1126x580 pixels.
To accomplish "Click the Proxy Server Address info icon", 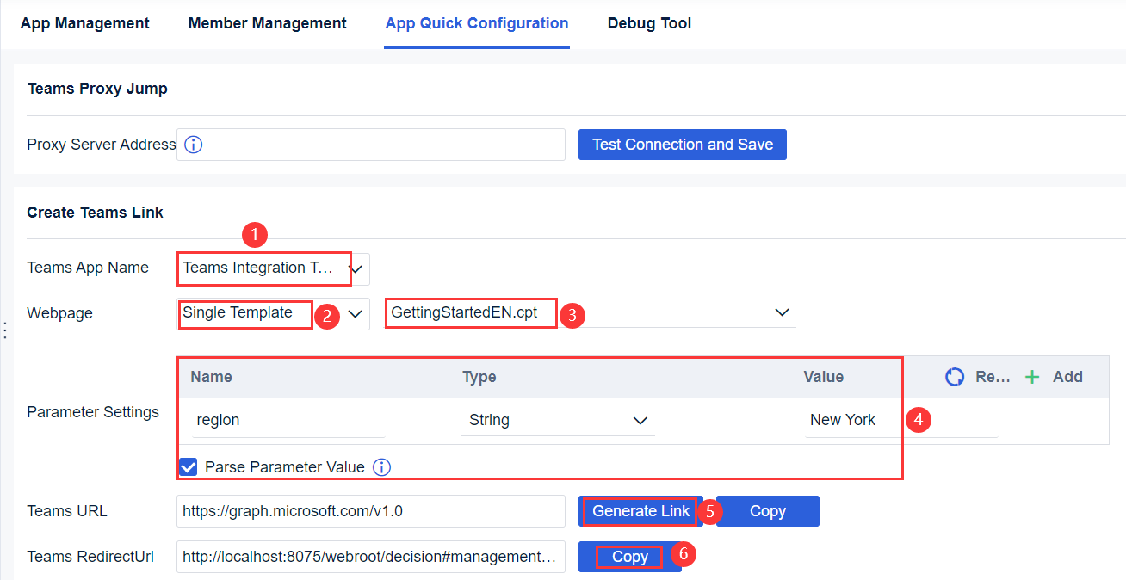I will [x=194, y=145].
